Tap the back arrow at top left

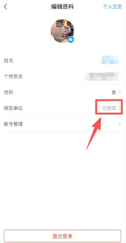[x=6, y=7]
